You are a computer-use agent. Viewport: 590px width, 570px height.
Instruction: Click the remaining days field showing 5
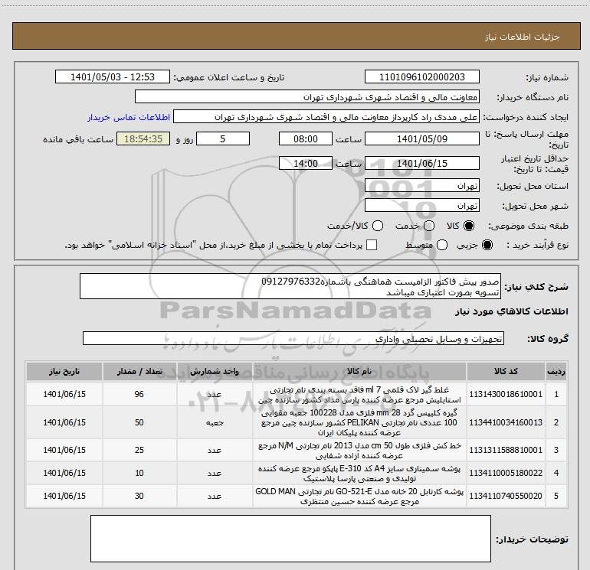click(x=223, y=138)
